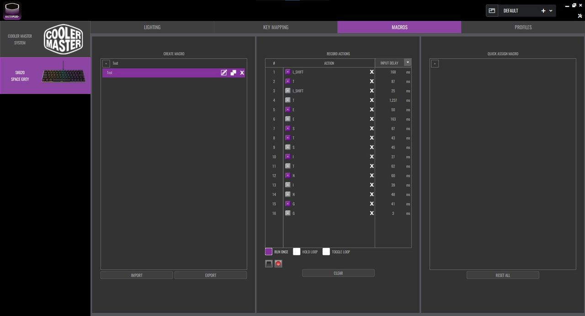Select the HOLD LOOP option
585x316 pixels.
(x=297, y=252)
